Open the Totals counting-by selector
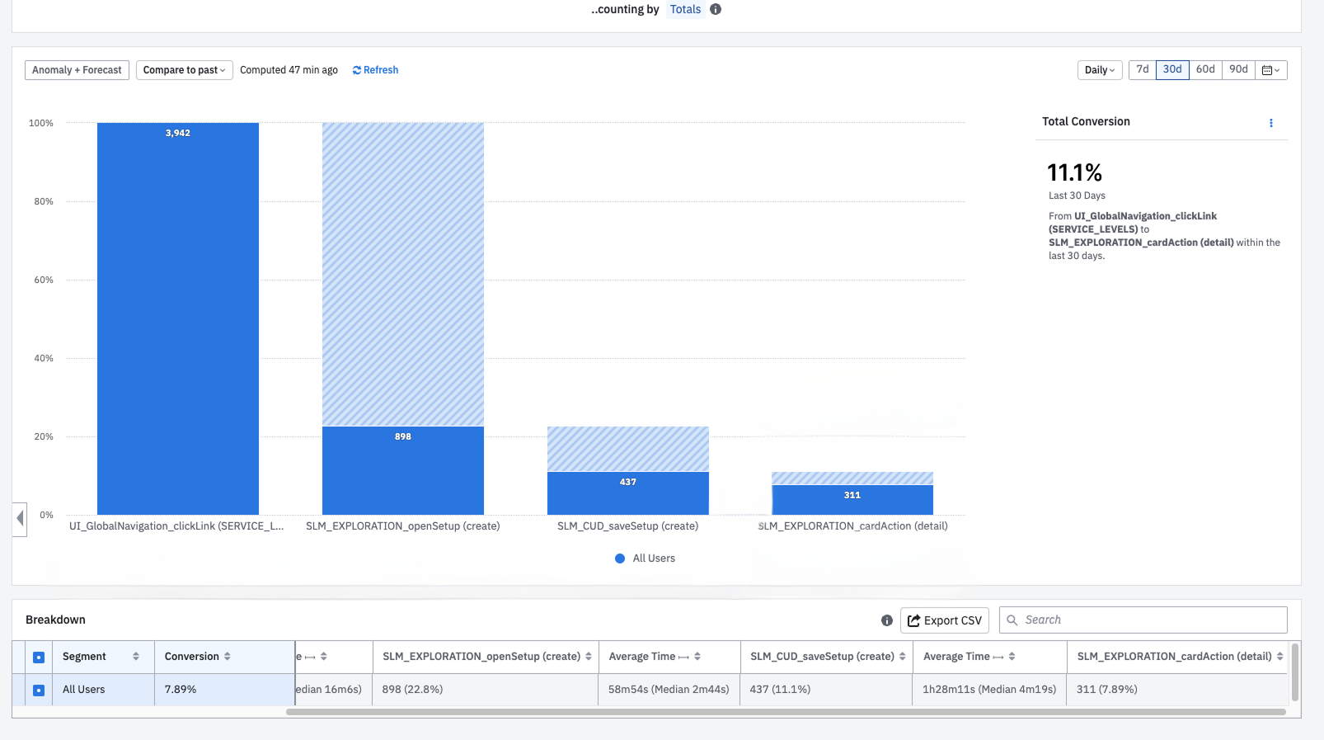The image size is (1324, 740). [685, 9]
